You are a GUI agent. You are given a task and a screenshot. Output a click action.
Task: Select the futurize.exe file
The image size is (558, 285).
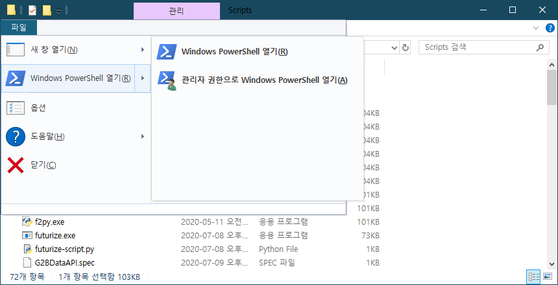55,236
